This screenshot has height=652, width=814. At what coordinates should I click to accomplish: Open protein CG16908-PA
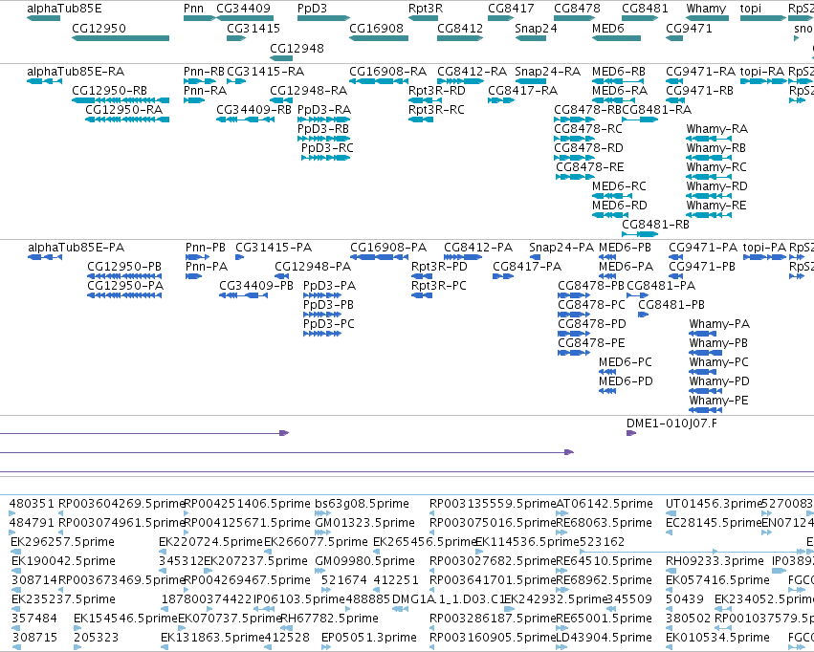[x=388, y=248]
